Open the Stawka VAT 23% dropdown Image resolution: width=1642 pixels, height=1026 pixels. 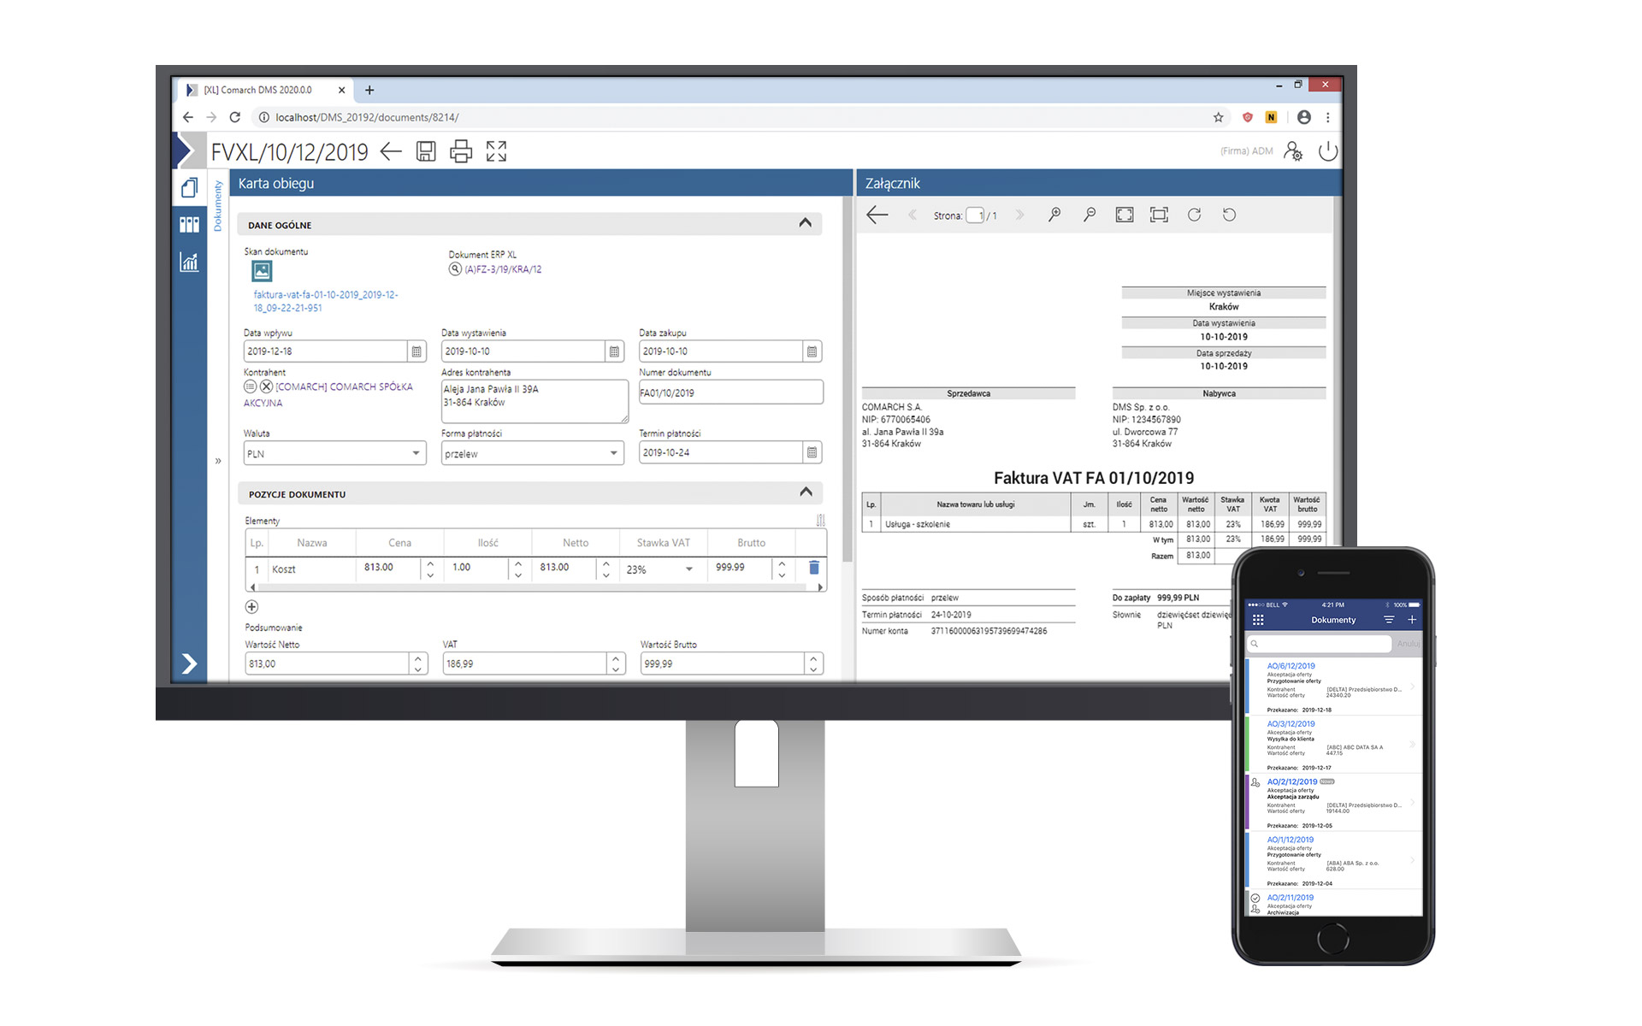point(659,569)
